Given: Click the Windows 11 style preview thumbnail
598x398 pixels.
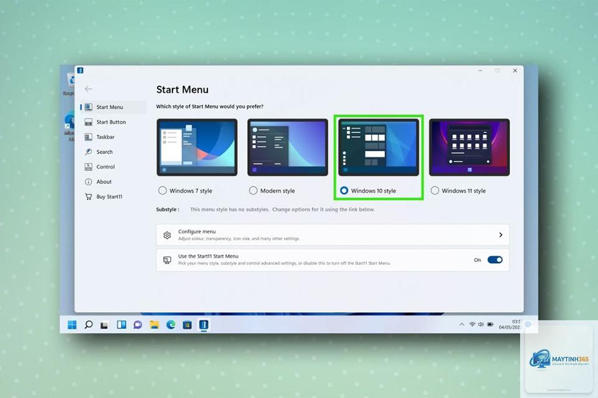Looking at the screenshot, I should (x=469, y=147).
